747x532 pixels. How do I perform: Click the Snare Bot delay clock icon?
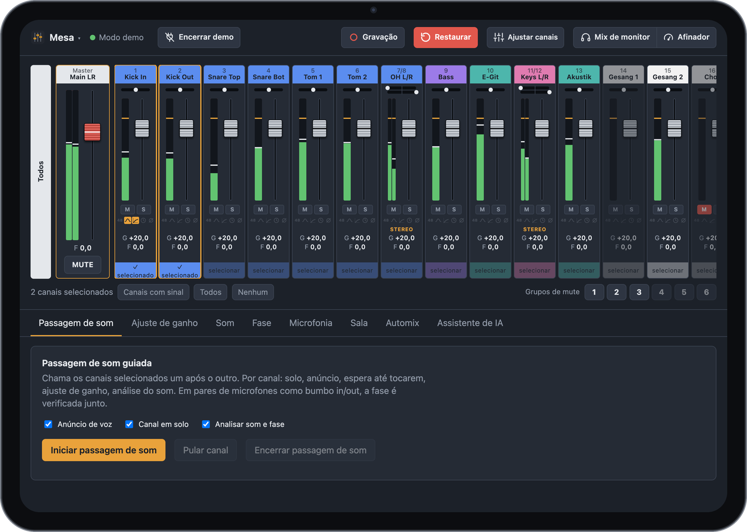tap(276, 221)
